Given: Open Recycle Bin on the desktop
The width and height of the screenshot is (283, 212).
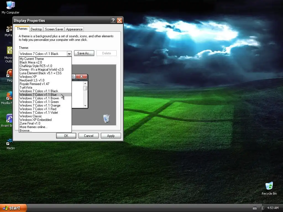Looking at the screenshot, I should (x=269, y=188).
